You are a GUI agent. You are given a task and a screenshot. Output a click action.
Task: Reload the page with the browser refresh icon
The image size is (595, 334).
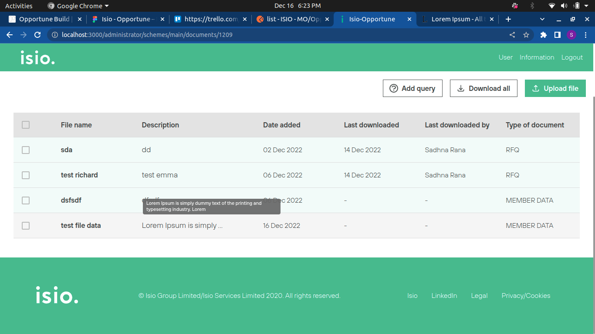(37, 35)
